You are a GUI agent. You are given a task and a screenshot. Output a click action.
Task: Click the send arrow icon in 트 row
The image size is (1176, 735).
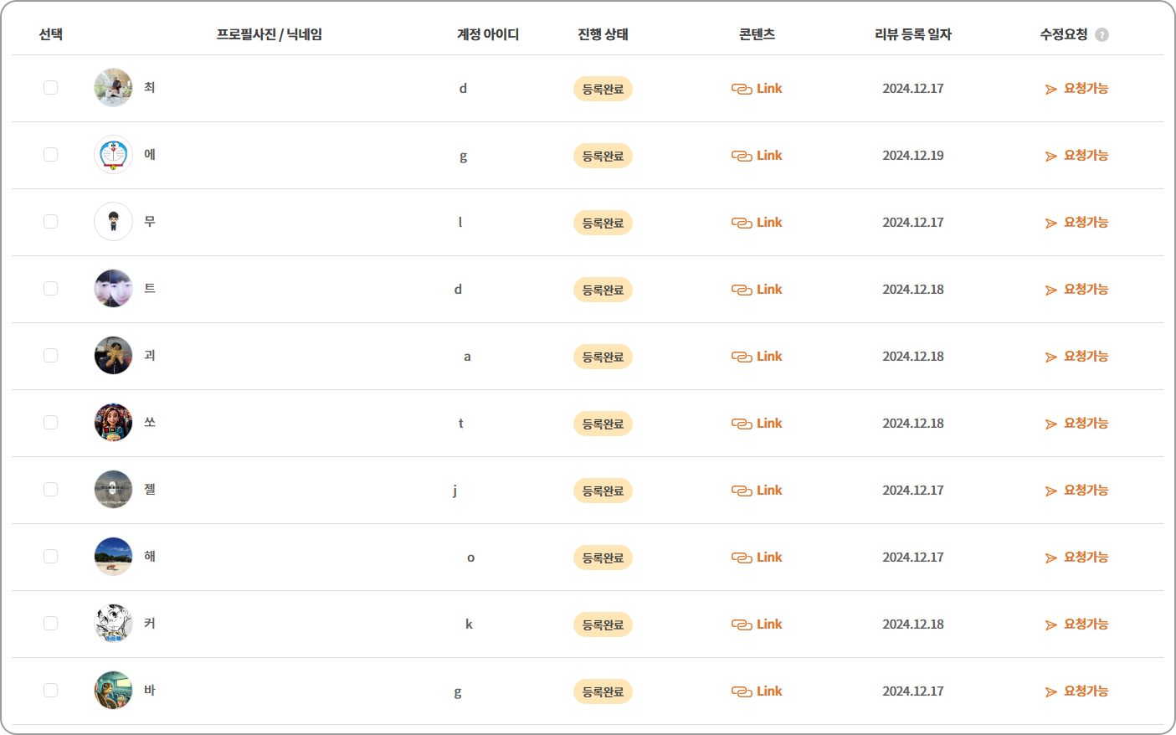1051,290
